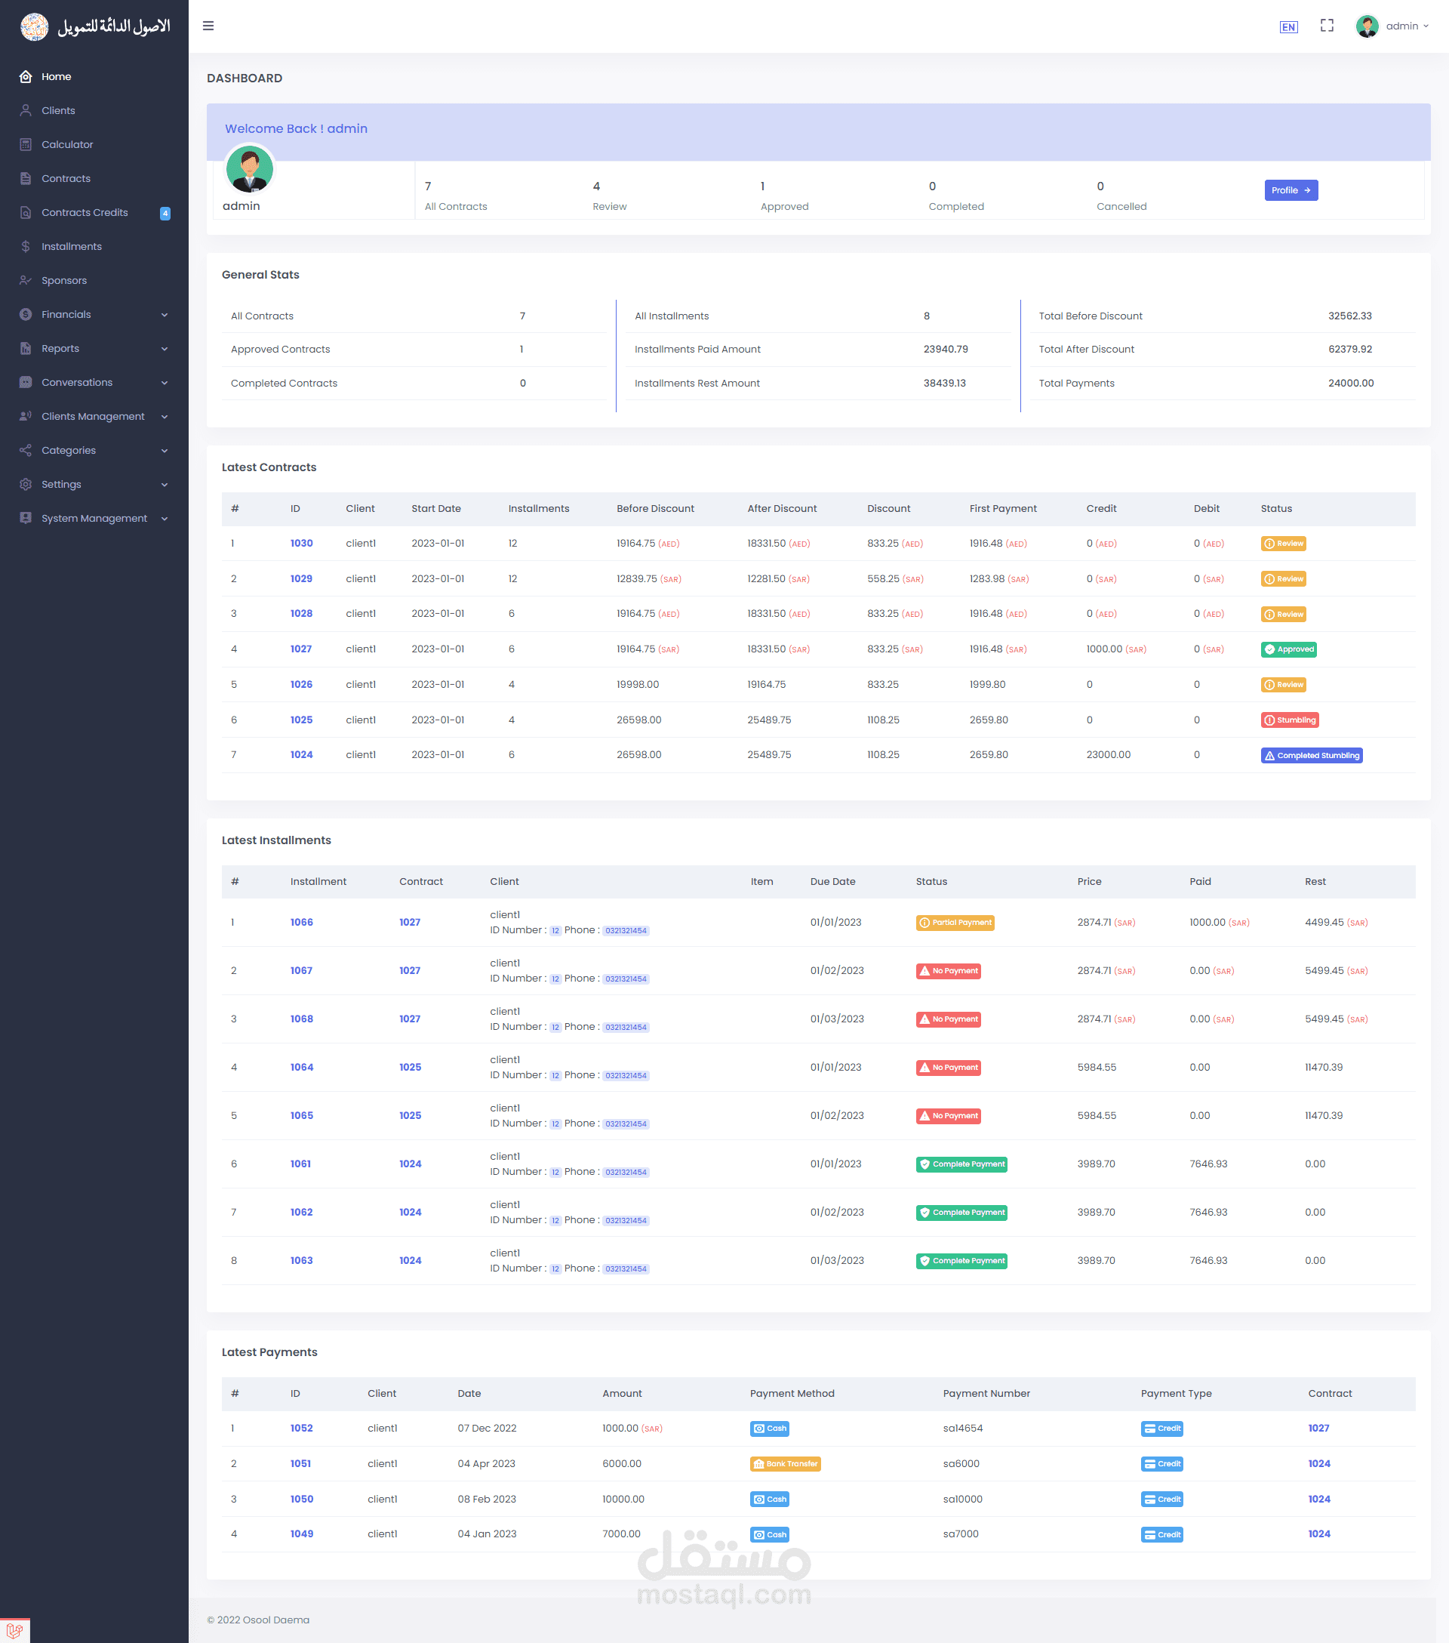Click the Partial Payment badge for 1066
Image resolution: width=1449 pixels, height=1643 pixels.
(x=955, y=923)
